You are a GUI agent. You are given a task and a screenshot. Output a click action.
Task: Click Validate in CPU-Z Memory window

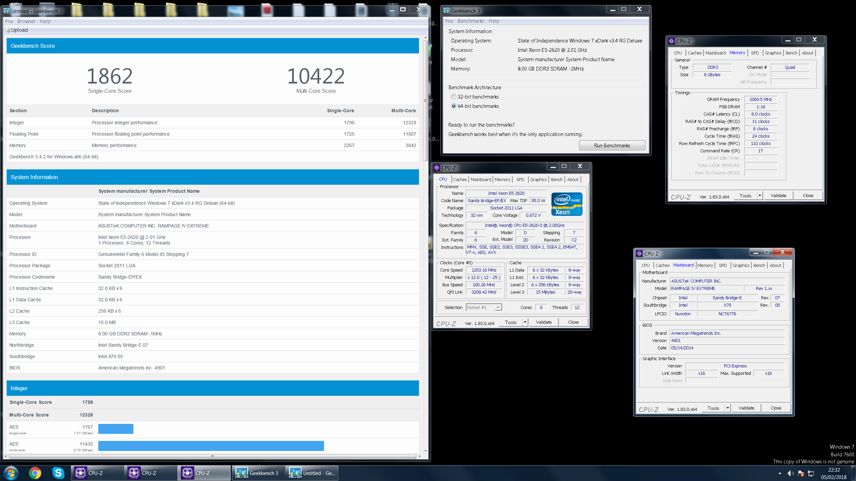coord(778,196)
